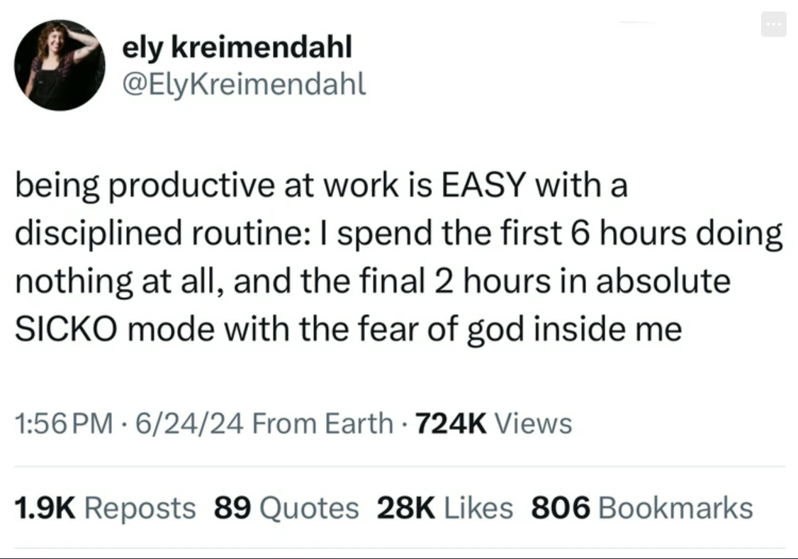Select the tweet text body

397,255
